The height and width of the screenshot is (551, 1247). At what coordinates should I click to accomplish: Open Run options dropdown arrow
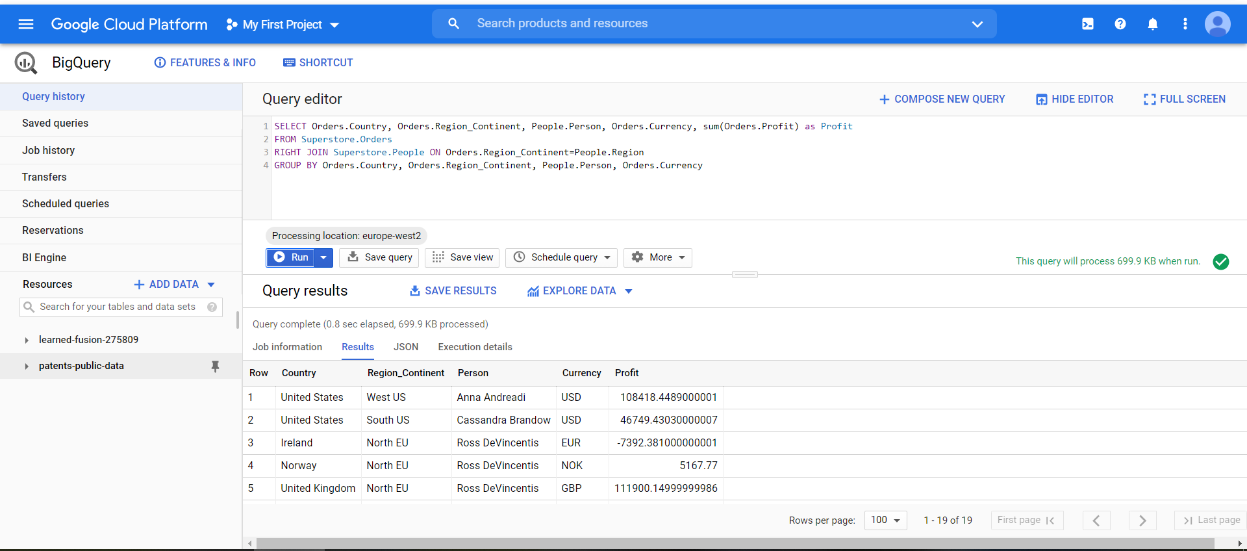[323, 257]
